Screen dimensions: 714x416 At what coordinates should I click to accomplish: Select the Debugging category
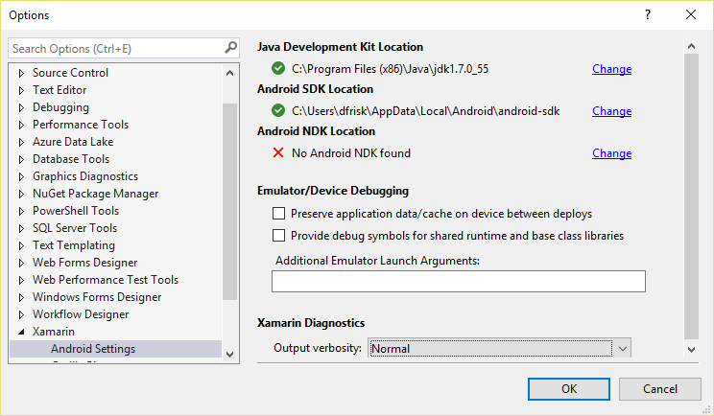[x=60, y=107]
